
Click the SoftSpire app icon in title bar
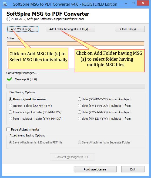[5, 4]
